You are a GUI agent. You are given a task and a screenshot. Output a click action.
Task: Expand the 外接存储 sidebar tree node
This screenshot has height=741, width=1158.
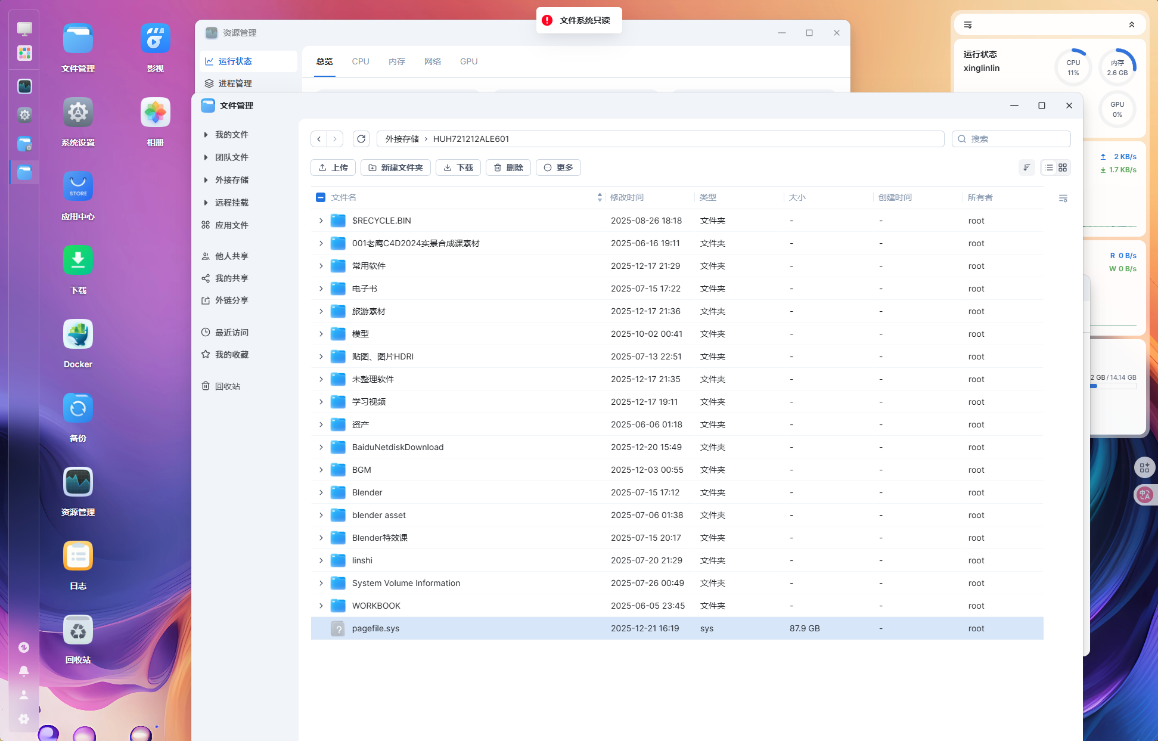206,180
